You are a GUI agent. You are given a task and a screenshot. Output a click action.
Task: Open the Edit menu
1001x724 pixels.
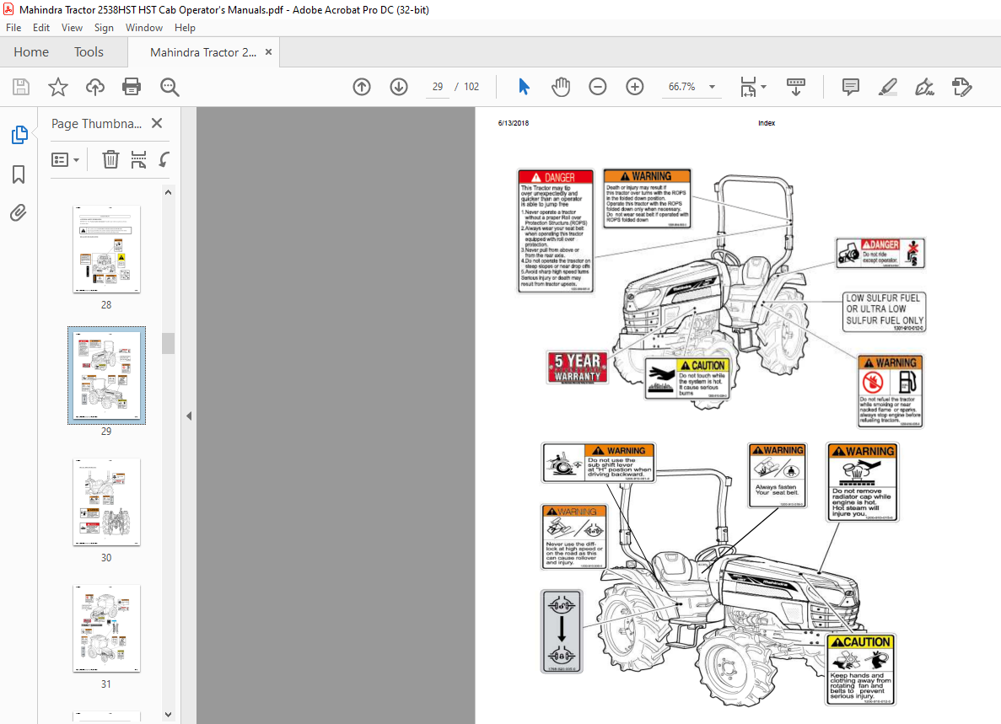tap(41, 28)
